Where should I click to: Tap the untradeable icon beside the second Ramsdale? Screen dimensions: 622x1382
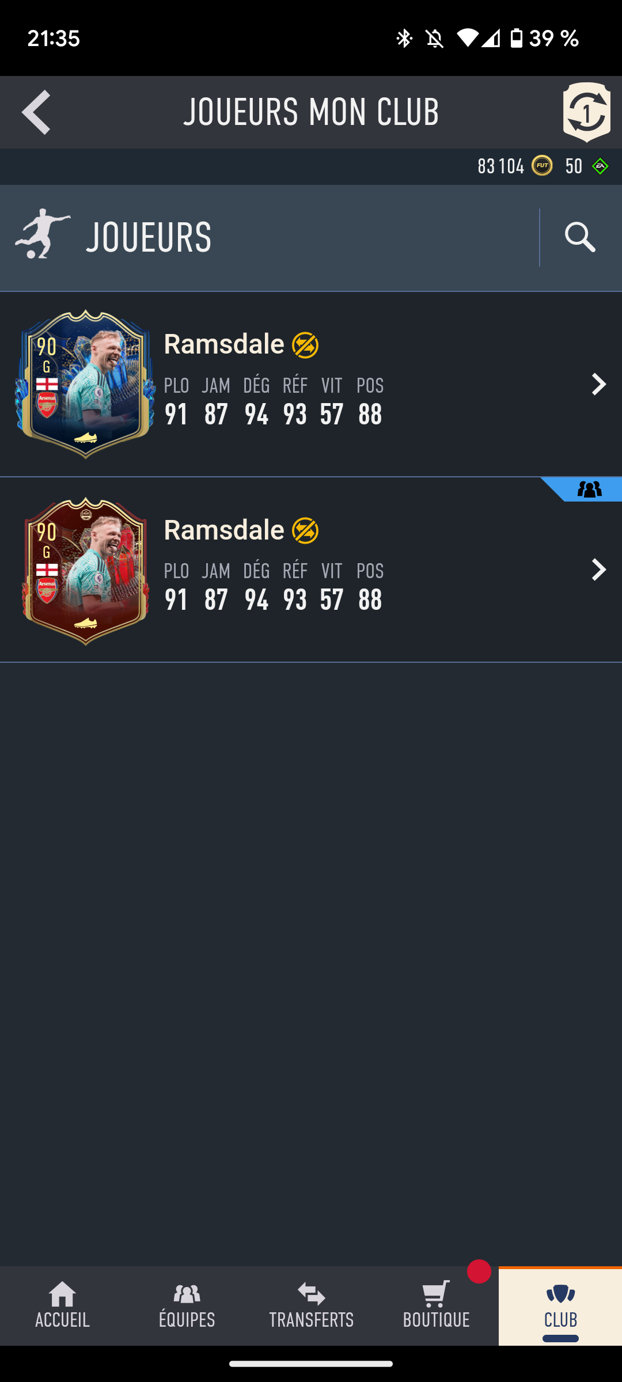(305, 531)
